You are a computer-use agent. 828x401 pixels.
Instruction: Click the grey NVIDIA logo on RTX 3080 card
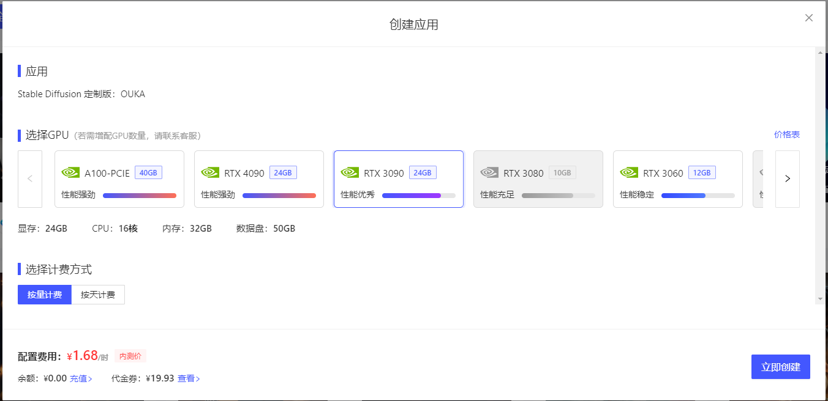tap(489, 173)
